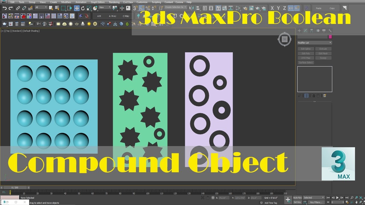Click the Copy toolbar button
Image resolution: width=365 pixels, height=205 pixels.
332,8
